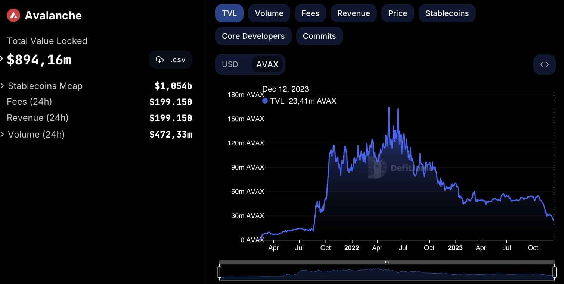Switch chart denomination to USD
This screenshot has width=564, height=284.
[x=230, y=64]
